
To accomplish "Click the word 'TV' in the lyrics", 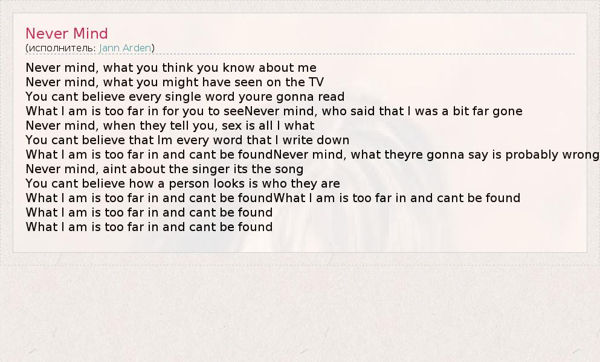I will pyautogui.click(x=316, y=82).
